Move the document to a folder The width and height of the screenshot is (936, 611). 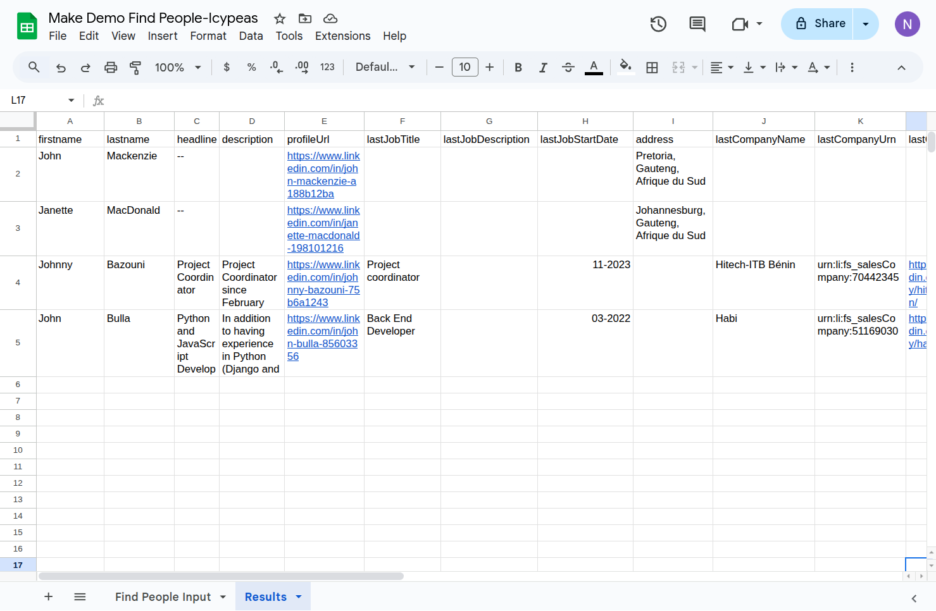pyautogui.click(x=305, y=18)
